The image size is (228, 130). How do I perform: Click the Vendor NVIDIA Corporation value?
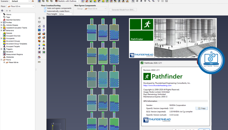point(178,105)
